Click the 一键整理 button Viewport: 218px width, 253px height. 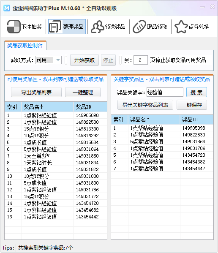[x=83, y=92]
